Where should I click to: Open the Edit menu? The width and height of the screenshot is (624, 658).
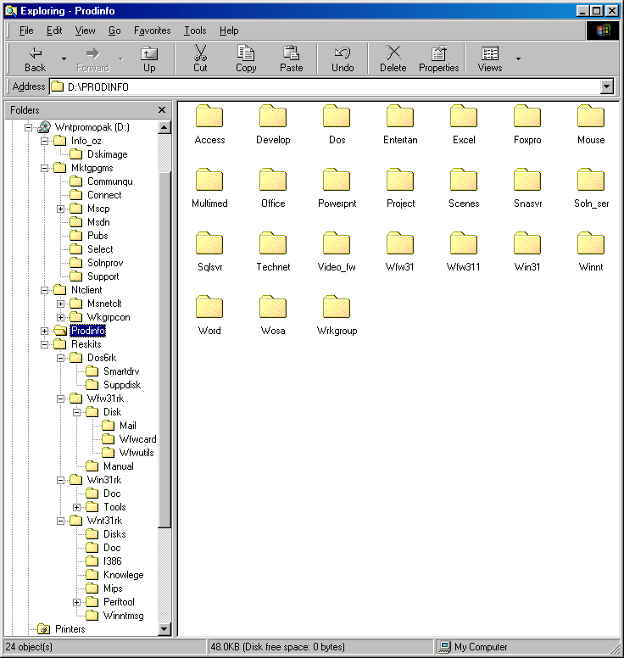(54, 31)
